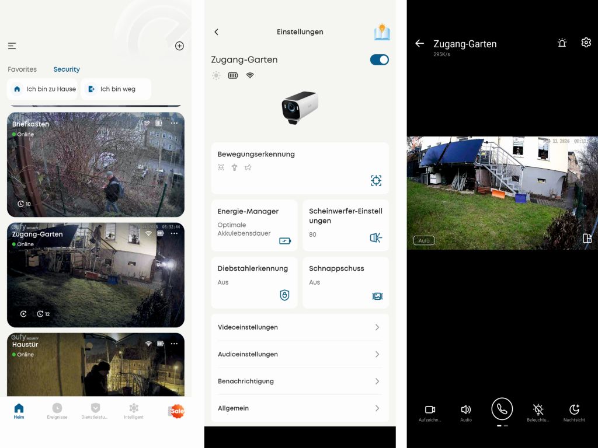Viewport: 598px width, 448px height.
Task: Toggle the Zugang-Garten camera power switch
Action: coord(379,60)
